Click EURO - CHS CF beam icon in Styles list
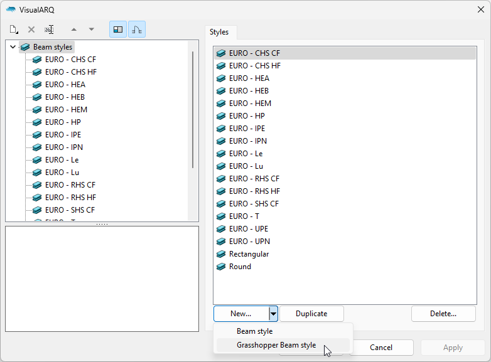The image size is (491, 362). click(221, 53)
